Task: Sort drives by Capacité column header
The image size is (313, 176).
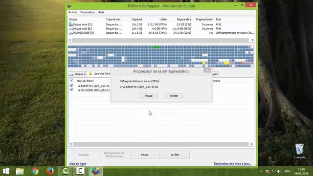Action: (137, 20)
